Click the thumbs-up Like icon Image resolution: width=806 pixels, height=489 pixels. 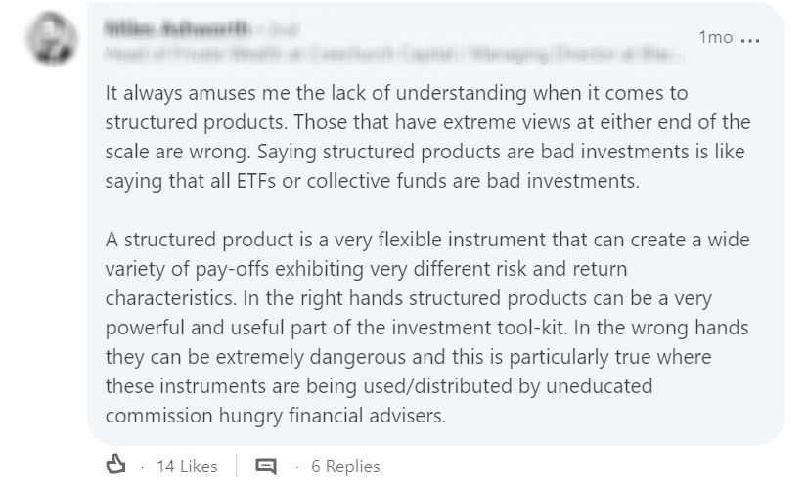[x=116, y=466]
